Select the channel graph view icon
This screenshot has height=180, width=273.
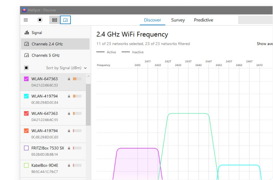tap(65, 20)
